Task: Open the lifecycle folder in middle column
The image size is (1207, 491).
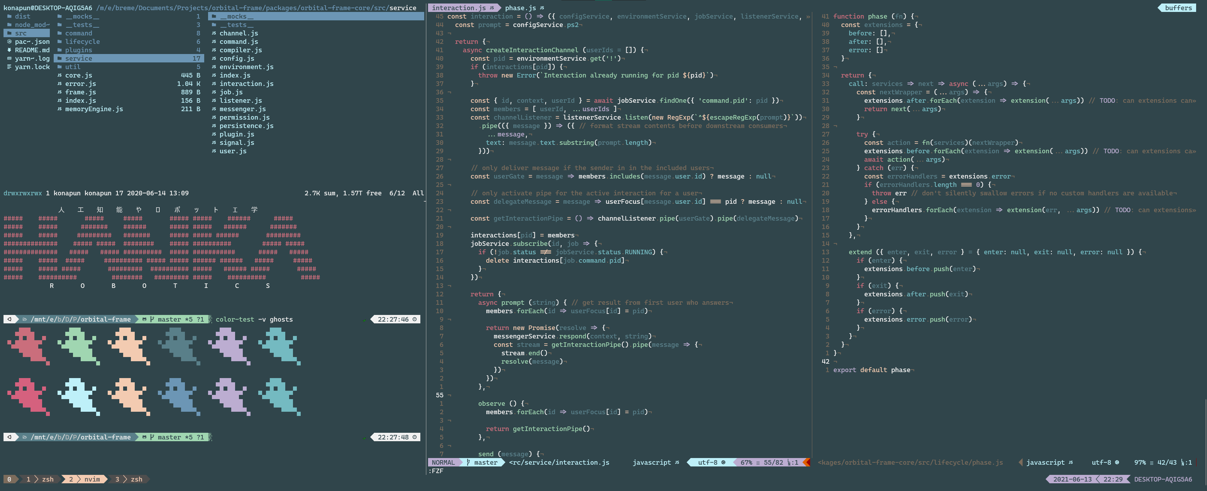Action: (82, 42)
